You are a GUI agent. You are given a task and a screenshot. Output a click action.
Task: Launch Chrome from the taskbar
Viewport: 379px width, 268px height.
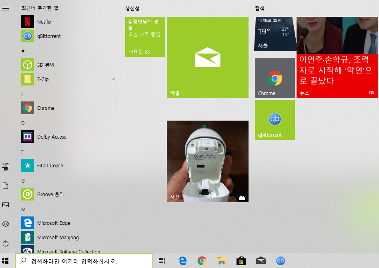tap(202, 261)
